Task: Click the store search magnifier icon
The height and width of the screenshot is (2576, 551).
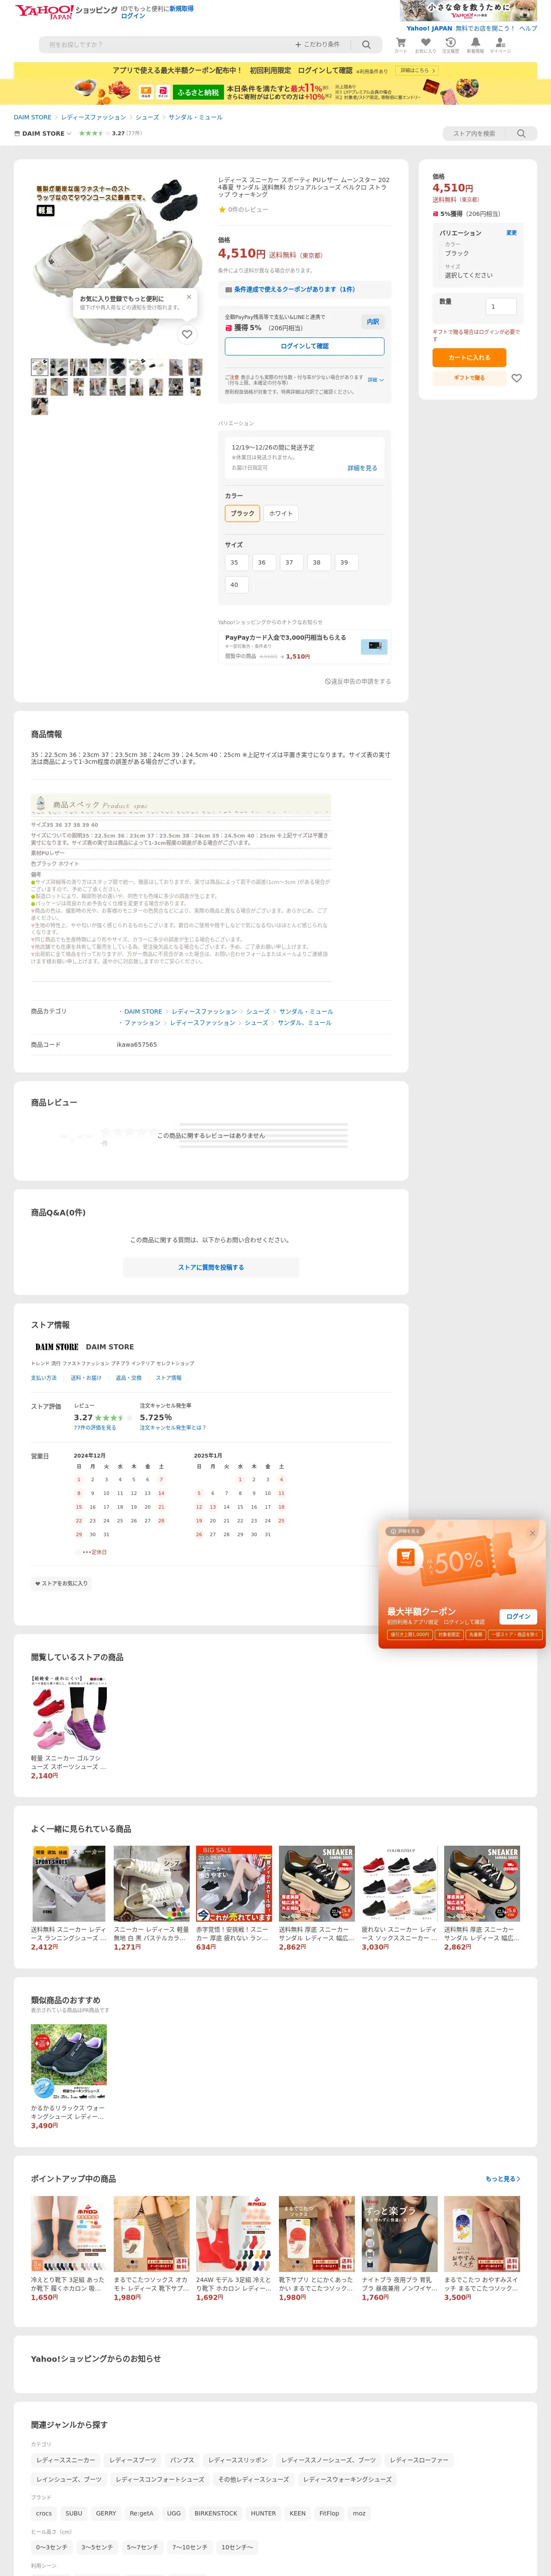Action: (520, 133)
